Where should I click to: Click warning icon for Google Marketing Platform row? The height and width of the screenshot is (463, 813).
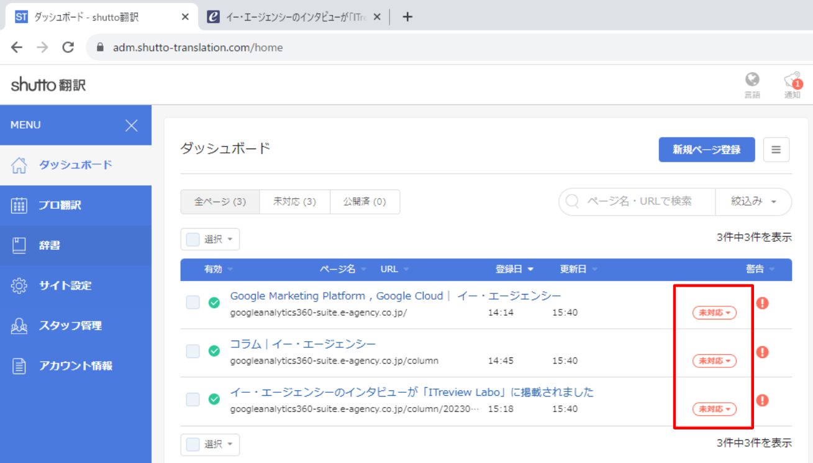click(763, 303)
